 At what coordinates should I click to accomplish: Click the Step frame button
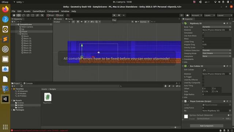pyautogui.click(x=124, y=15)
